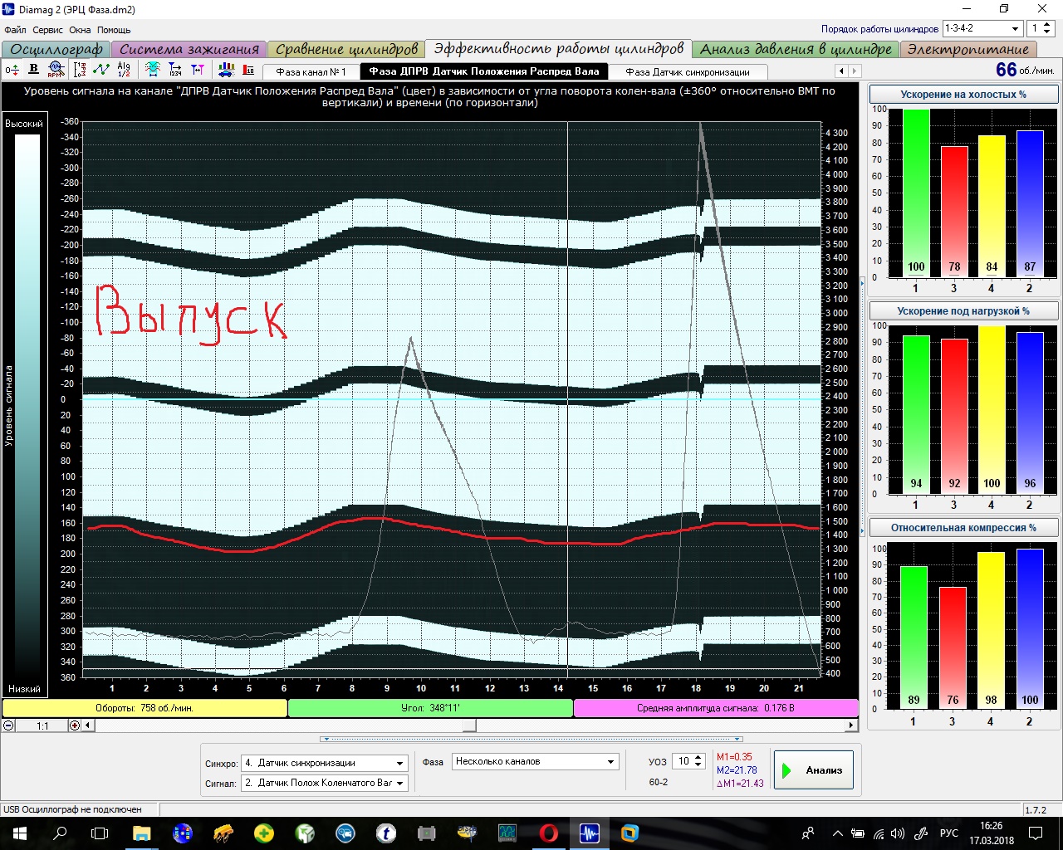This screenshot has height=850, width=1063.
Task: Open the Сервис menu
Action: tap(47, 30)
